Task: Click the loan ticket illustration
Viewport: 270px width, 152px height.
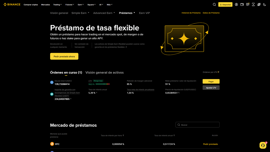Action: 184,39
